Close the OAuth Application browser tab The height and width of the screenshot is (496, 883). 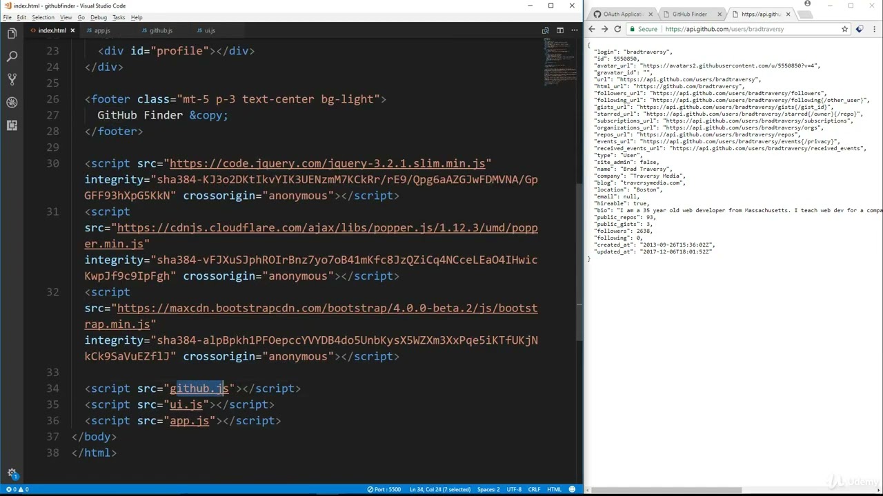click(x=651, y=14)
